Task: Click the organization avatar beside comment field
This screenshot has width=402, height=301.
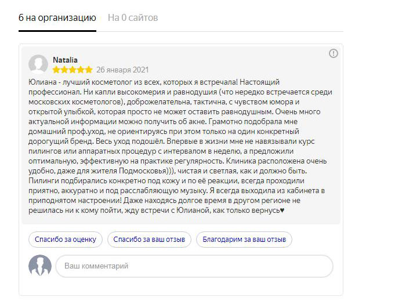Action: [40, 266]
